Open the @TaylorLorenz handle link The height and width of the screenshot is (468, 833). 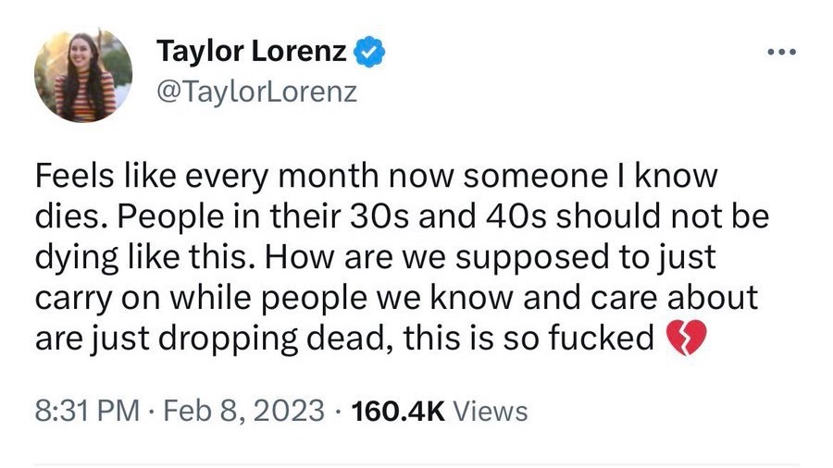point(256,94)
